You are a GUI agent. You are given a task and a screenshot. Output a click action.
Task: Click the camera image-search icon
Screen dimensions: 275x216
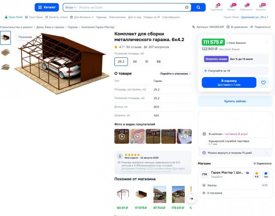point(186,7)
